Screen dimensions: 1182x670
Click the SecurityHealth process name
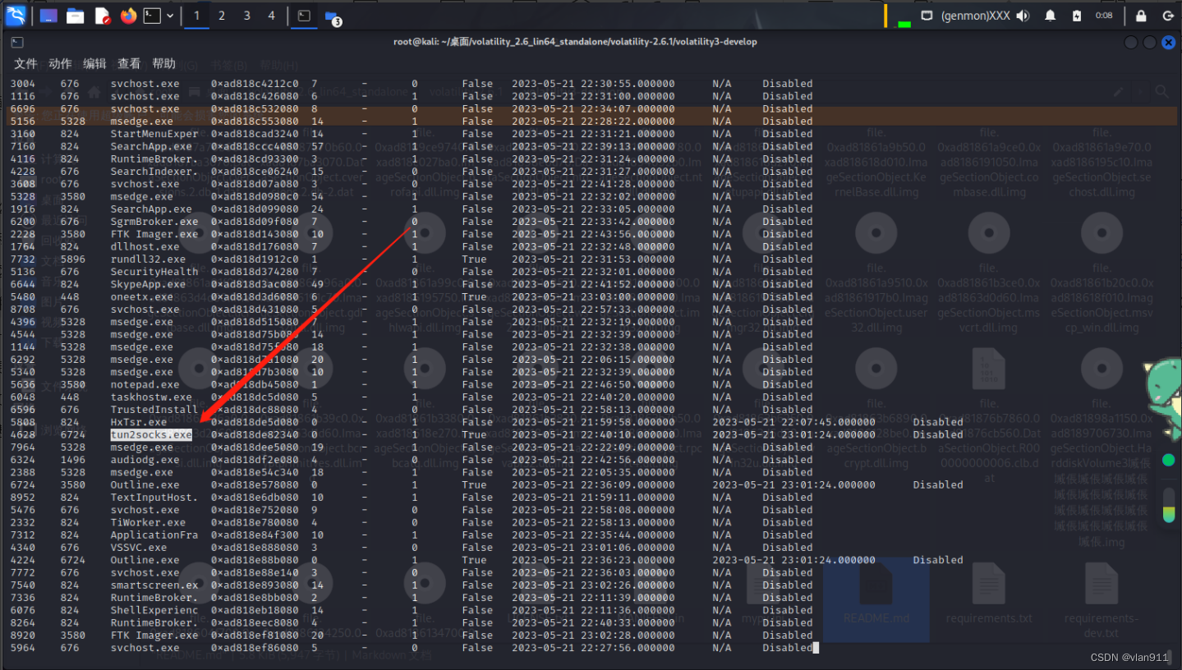coord(154,272)
